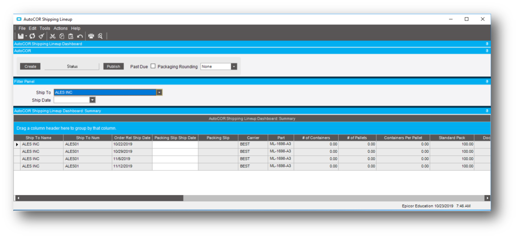This screenshot has height=238, width=518.
Task: Click the horizontal scrollbar right arrow
Action: click(487, 198)
